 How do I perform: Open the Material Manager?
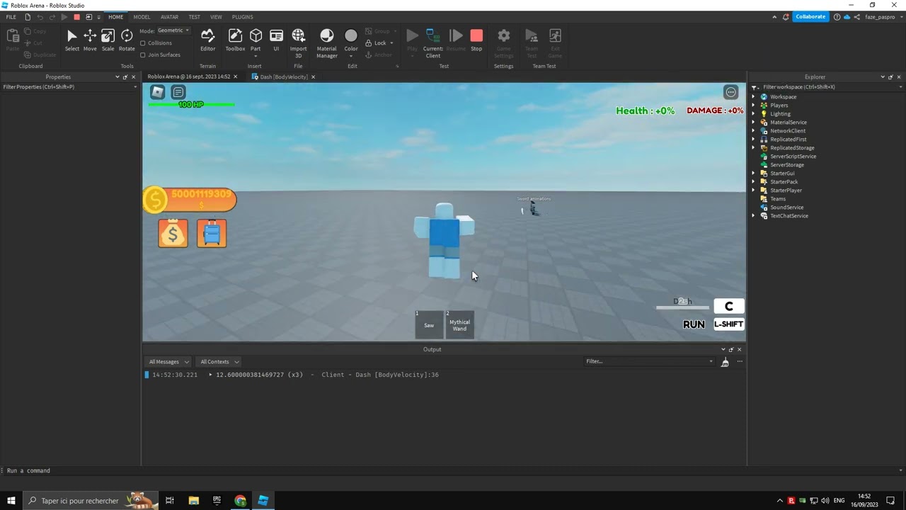326,40
